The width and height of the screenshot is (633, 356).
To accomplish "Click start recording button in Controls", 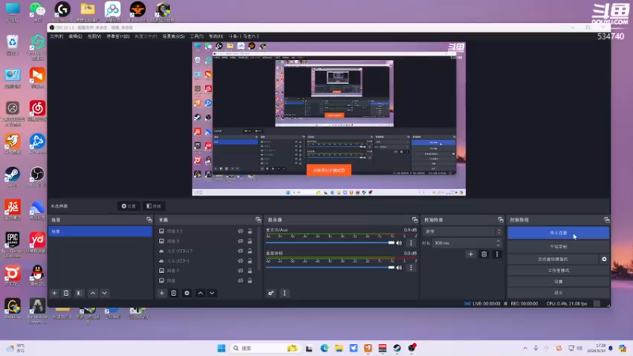I will 559,246.
